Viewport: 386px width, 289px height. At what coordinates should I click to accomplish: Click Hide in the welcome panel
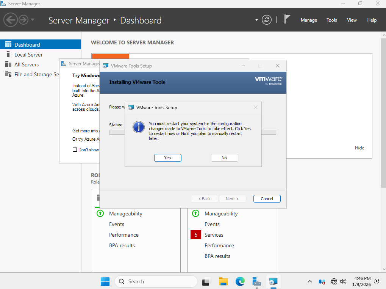click(x=359, y=148)
